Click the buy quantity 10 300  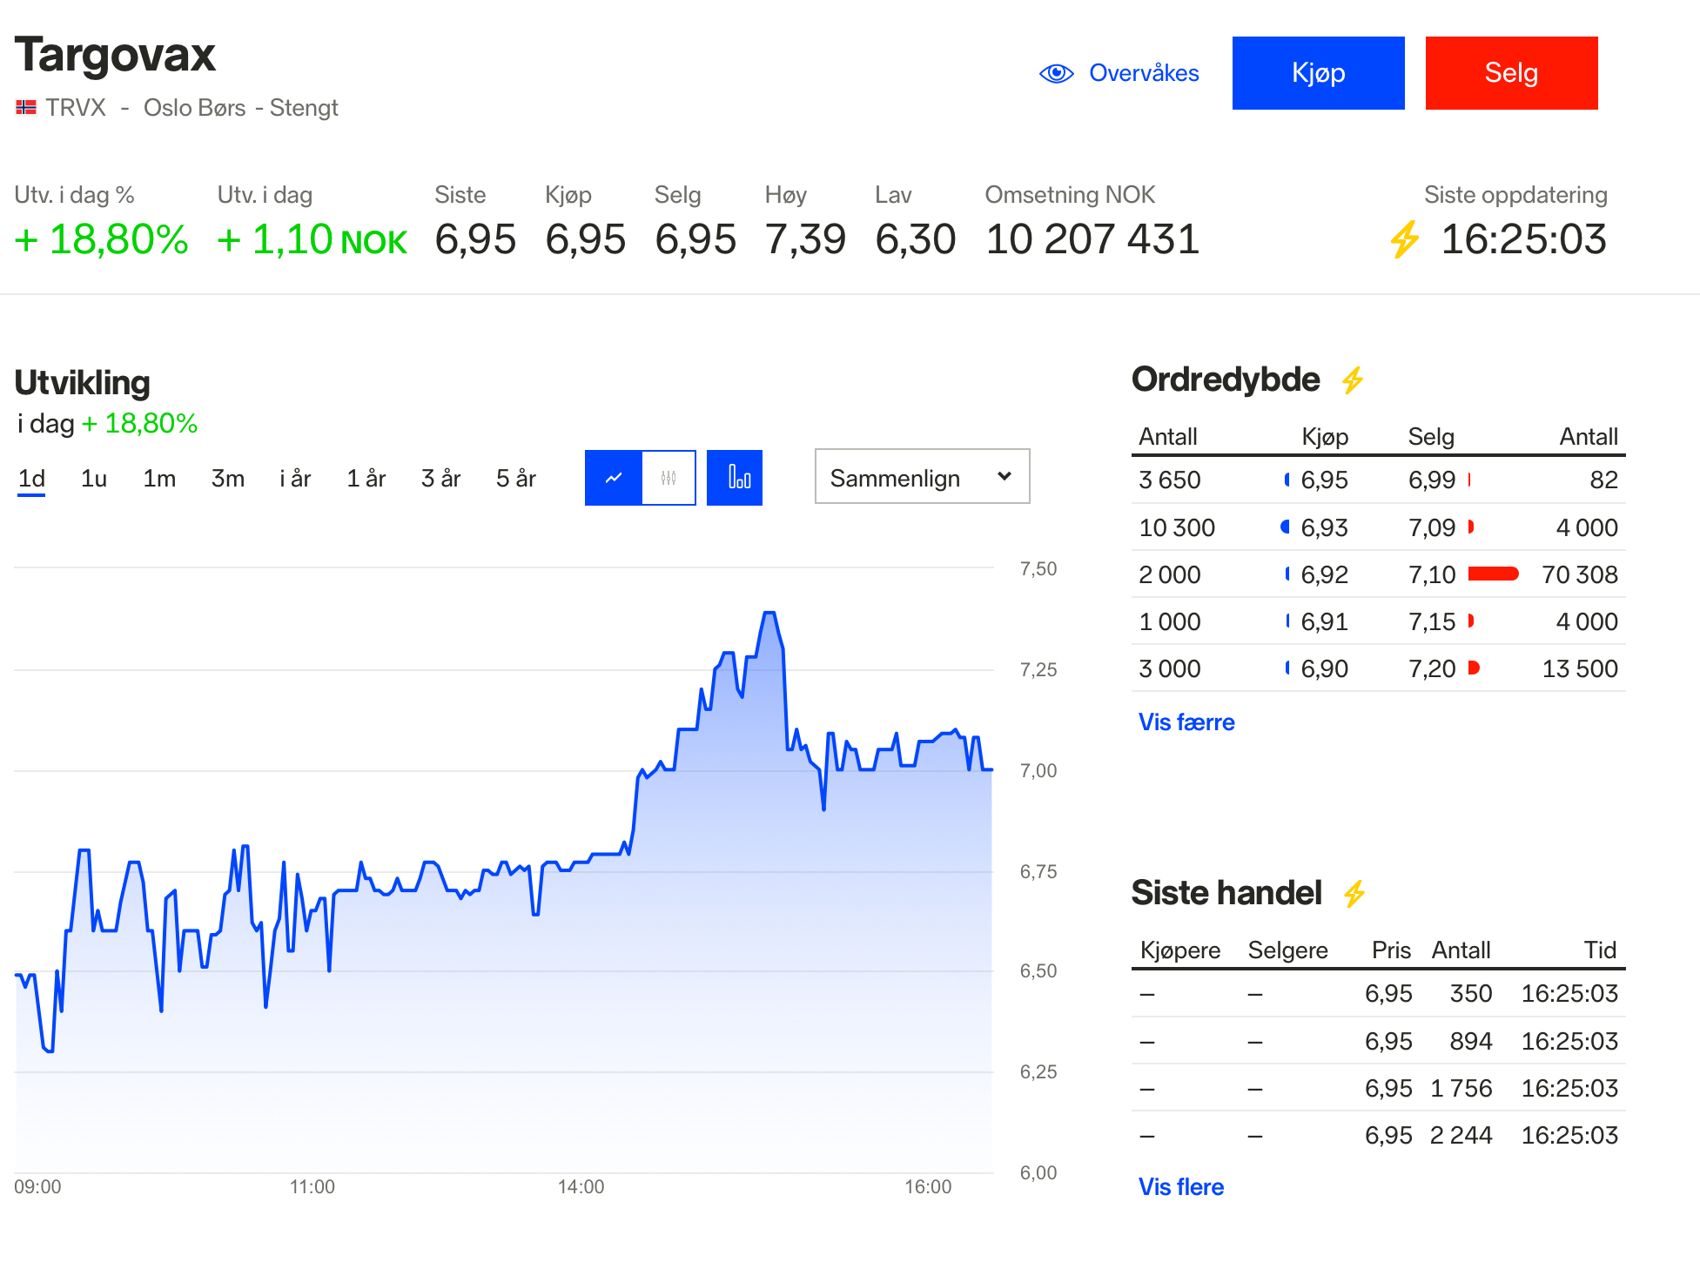tap(1177, 527)
